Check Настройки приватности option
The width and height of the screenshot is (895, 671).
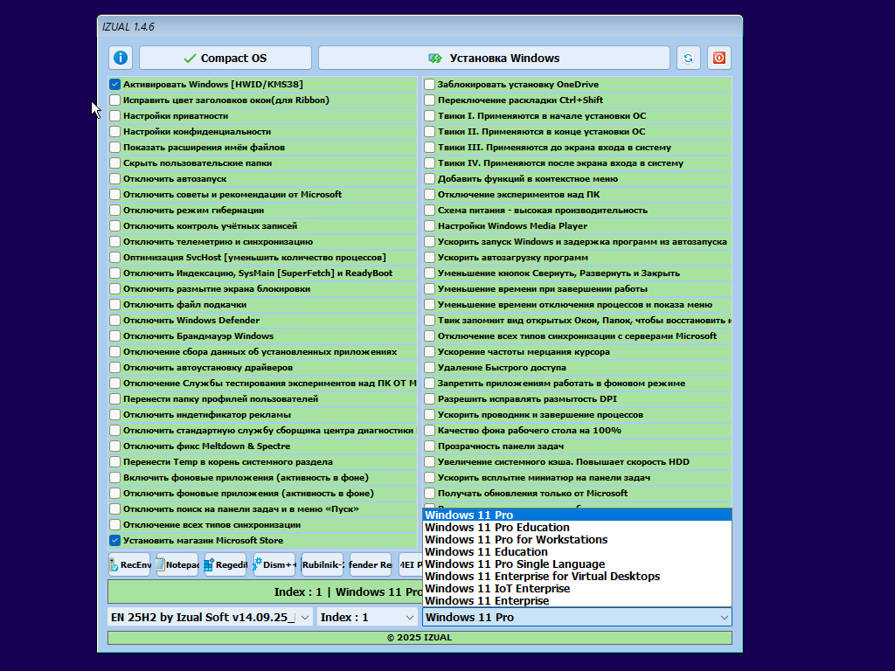coord(114,116)
